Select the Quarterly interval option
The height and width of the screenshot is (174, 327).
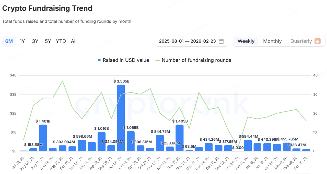pyautogui.click(x=301, y=41)
